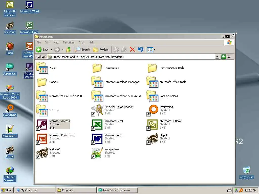
Task: Select the Mypal desktop icon
Action: (x=10, y=152)
